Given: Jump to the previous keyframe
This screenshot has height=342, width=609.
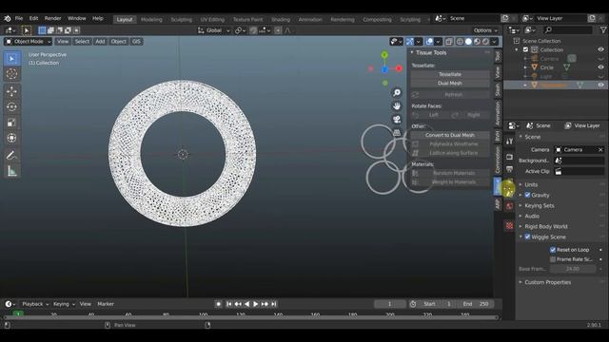Looking at the screenshot, I should (x=238, y=304).
